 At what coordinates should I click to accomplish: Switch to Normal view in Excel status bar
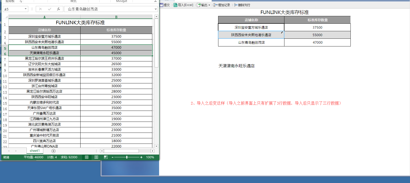(x=87, y=157)
